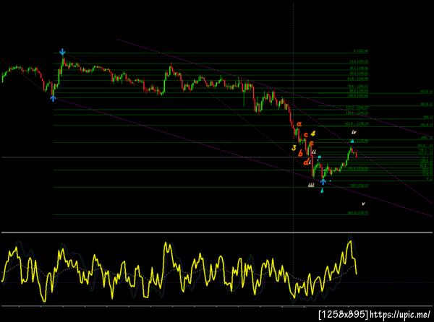Select the blue down arrow at the chart's highest peak
Viewport: 434px width, 322px height.
pos(62,52)
